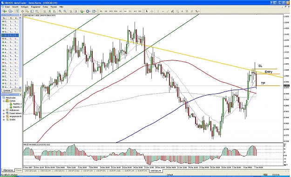This screenshot has height=177, width=291.
Task: Set timeframe to H1
Action: click(121, 11)
